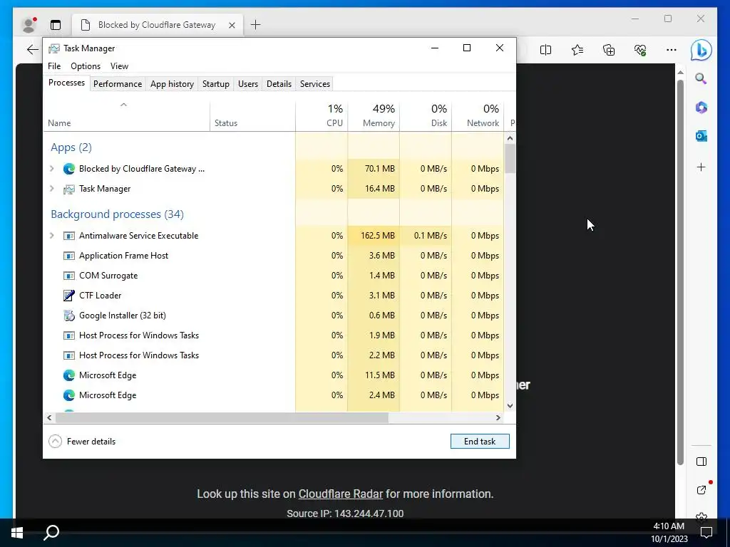Switch to the Details tab
This screenshot has width=730, height=547.
pyautogui.click(x=279, y=84)
